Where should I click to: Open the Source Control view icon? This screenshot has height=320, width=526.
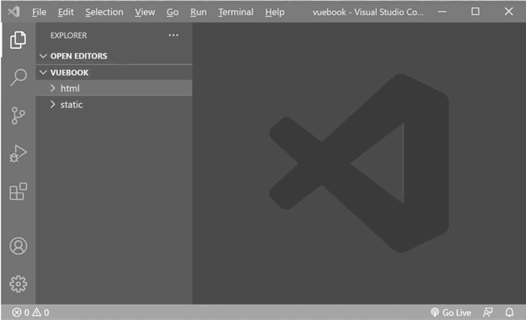pos(18,116)
